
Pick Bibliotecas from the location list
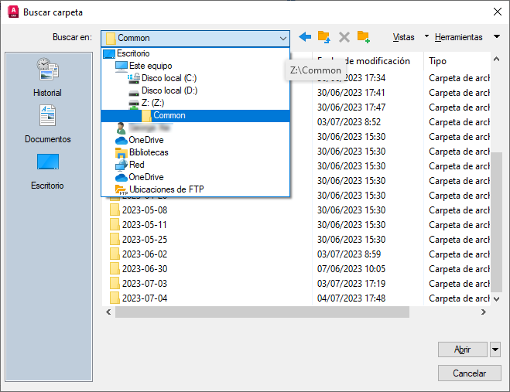[x=149, y=152]
